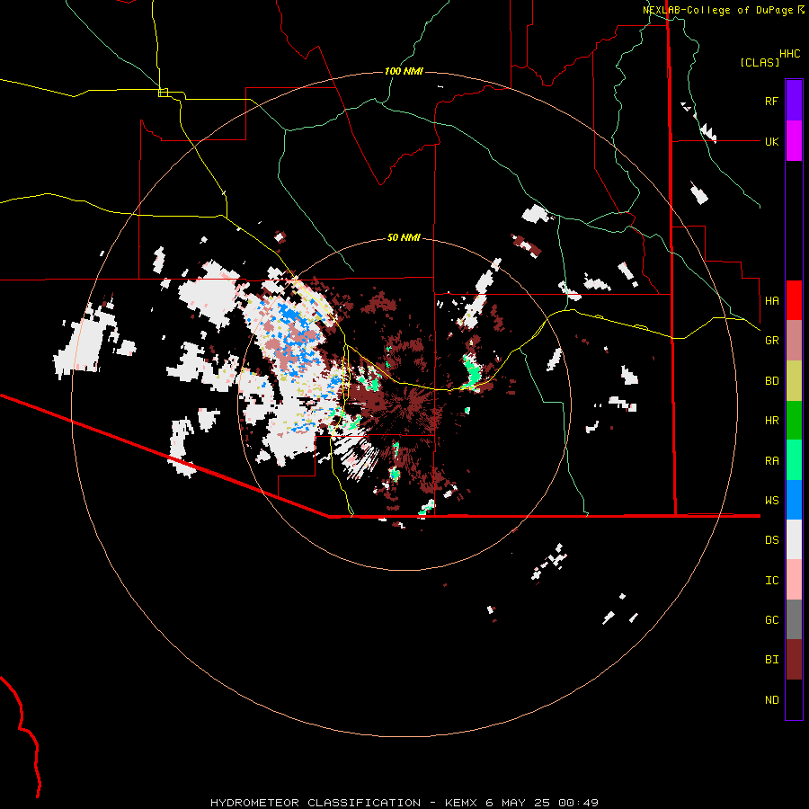Click the WS blue legend swatch
Image resolution: width=809 pixels, height=809 pixels.
794,500
